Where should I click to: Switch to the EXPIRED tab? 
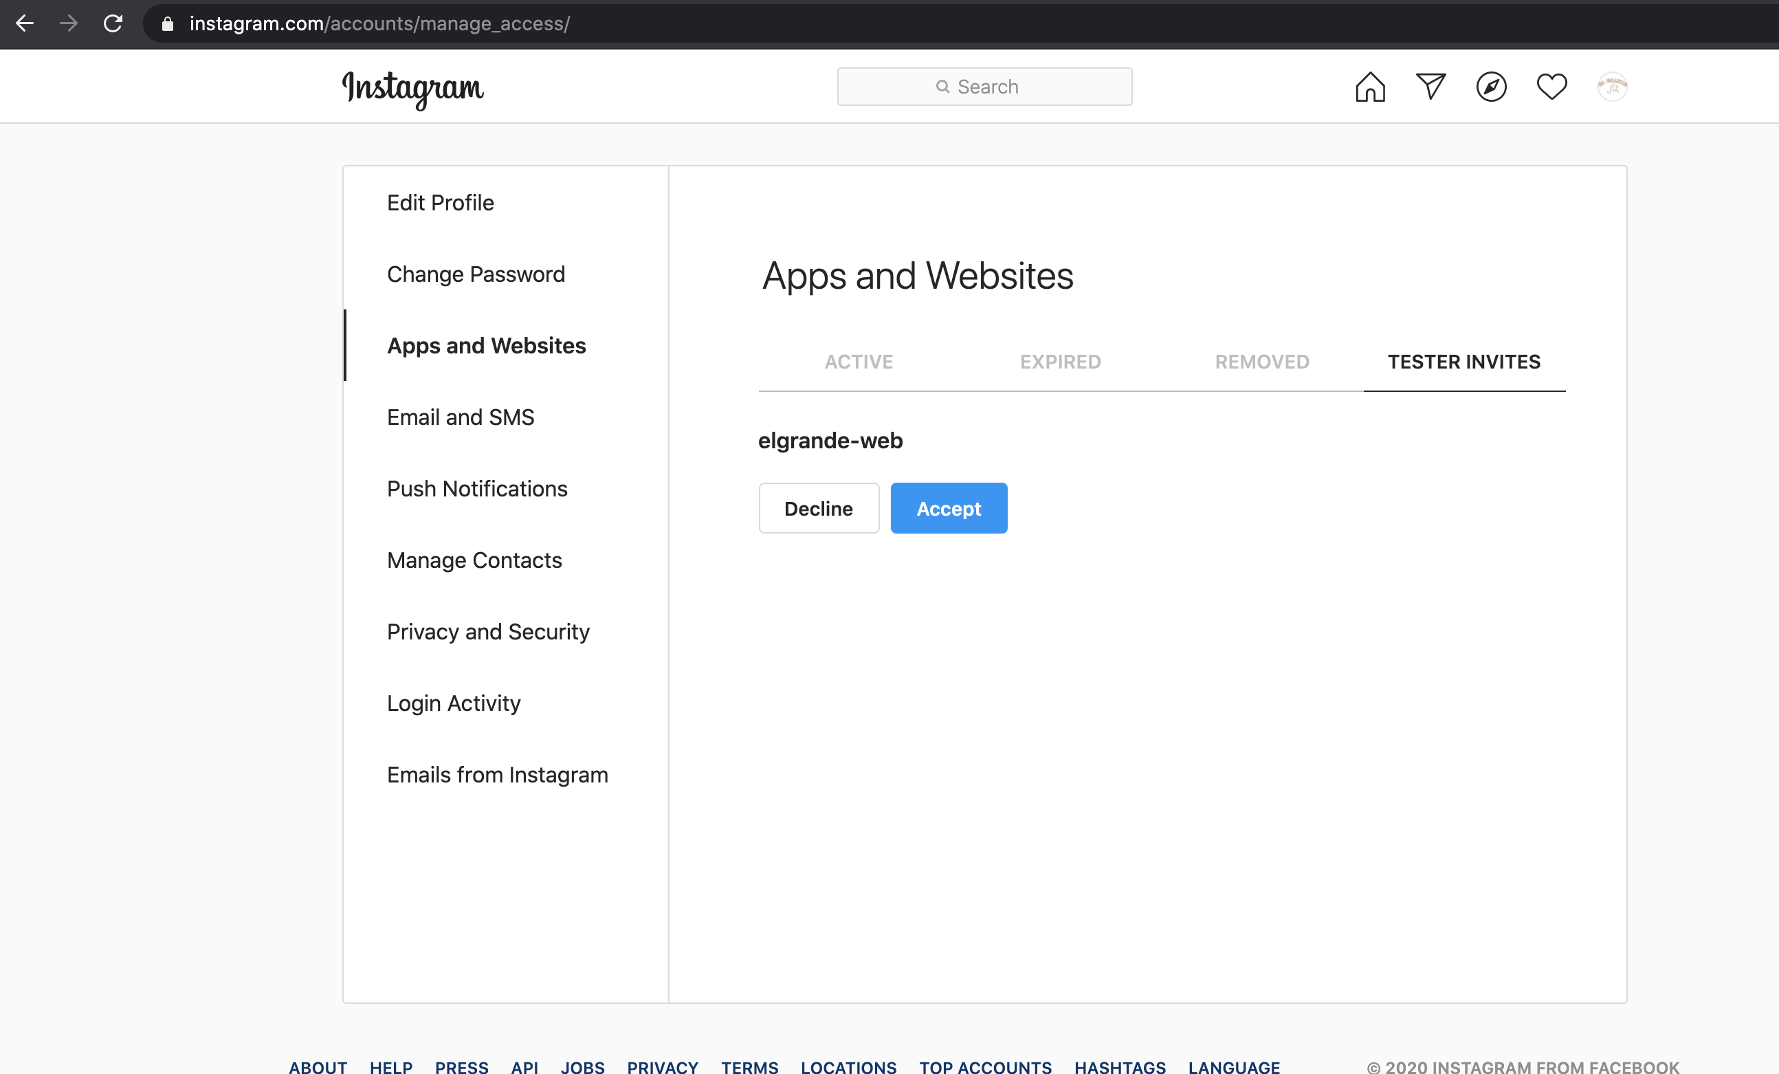click(x=1060, y=362)
